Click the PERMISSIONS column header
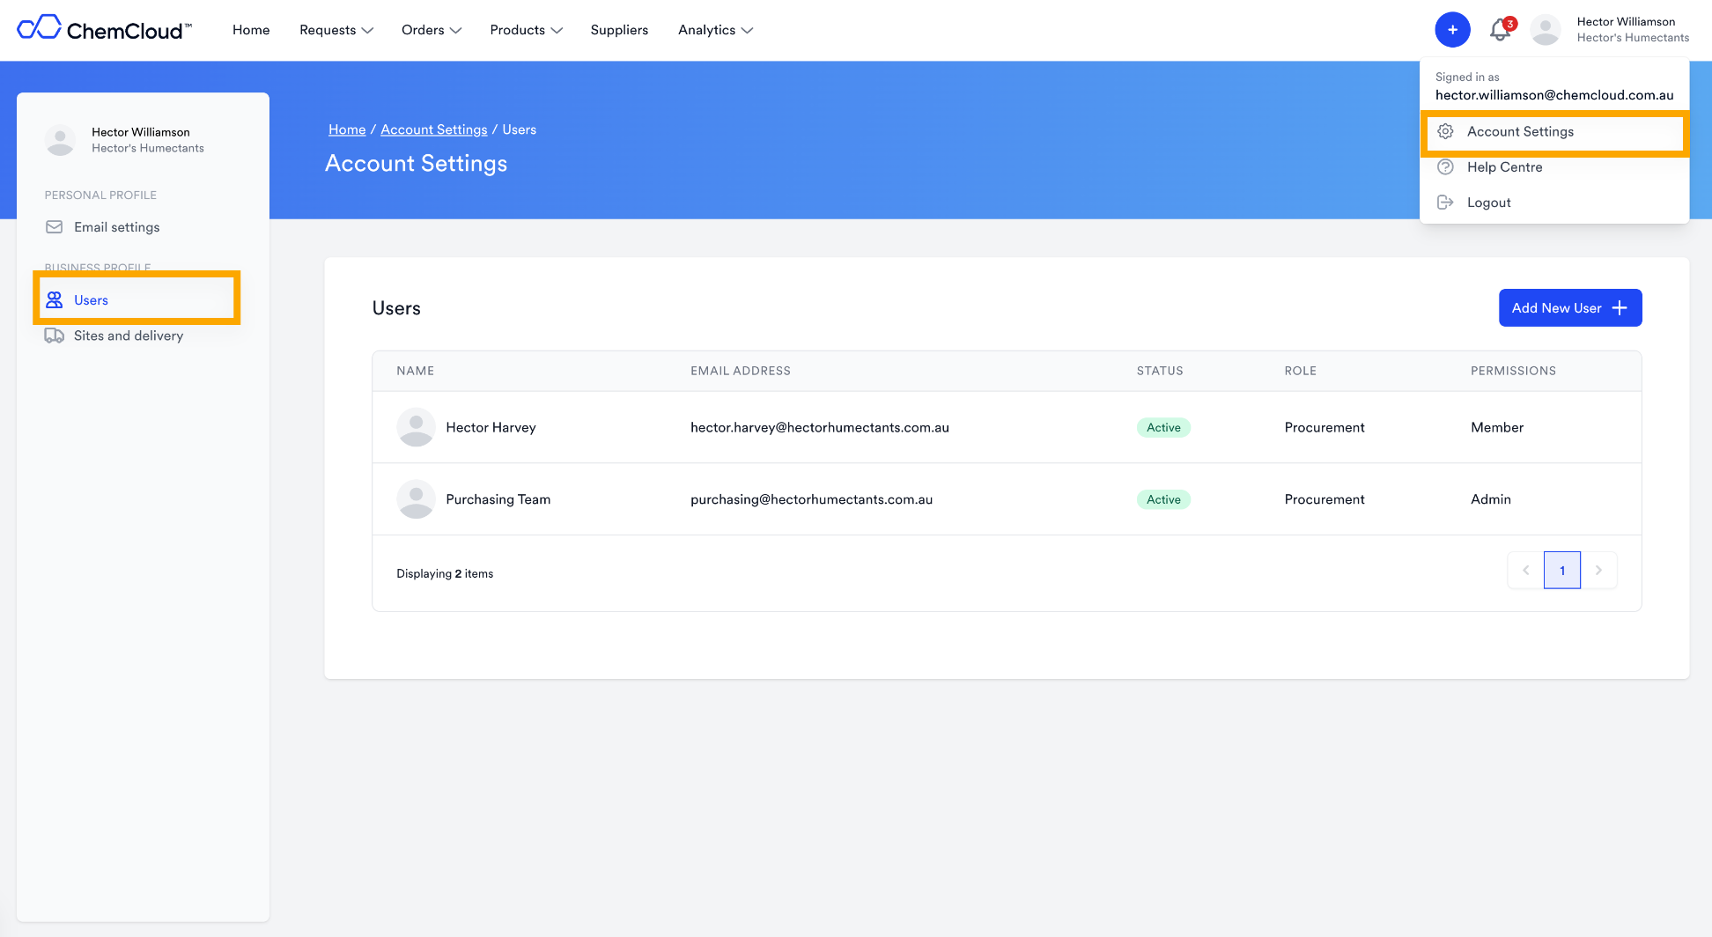Screen dimensions: 1712x937 (x=1513, y=371)
